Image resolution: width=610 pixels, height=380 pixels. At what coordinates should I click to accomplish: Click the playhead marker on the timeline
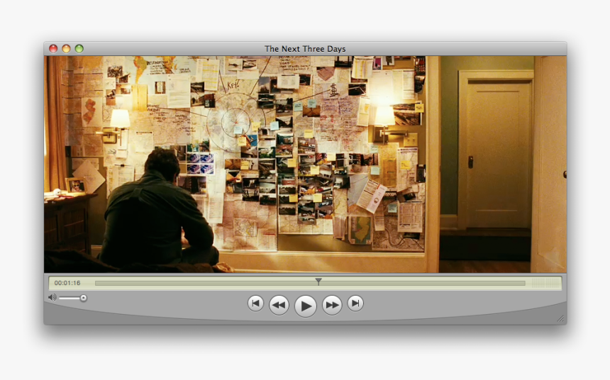[x=318, y=281]
